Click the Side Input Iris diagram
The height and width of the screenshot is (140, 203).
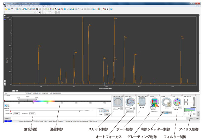tap(190, 102)
